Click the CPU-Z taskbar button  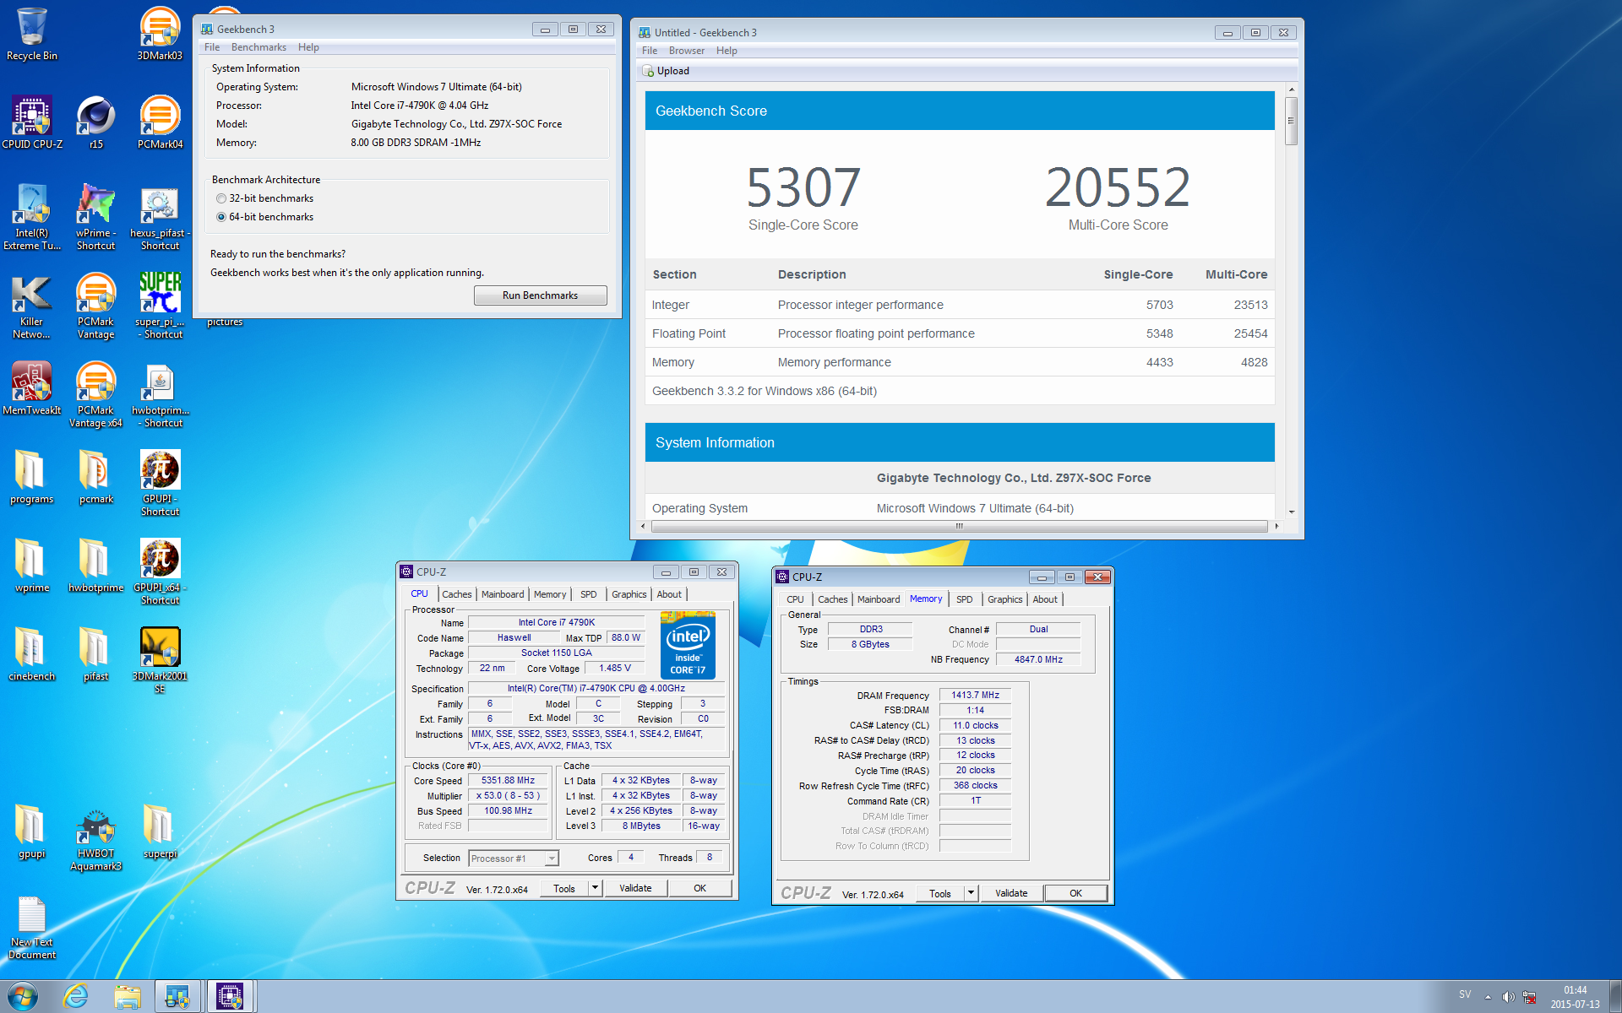(230, 997)
